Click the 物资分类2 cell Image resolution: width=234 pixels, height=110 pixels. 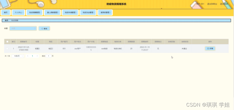click(118, 49)
